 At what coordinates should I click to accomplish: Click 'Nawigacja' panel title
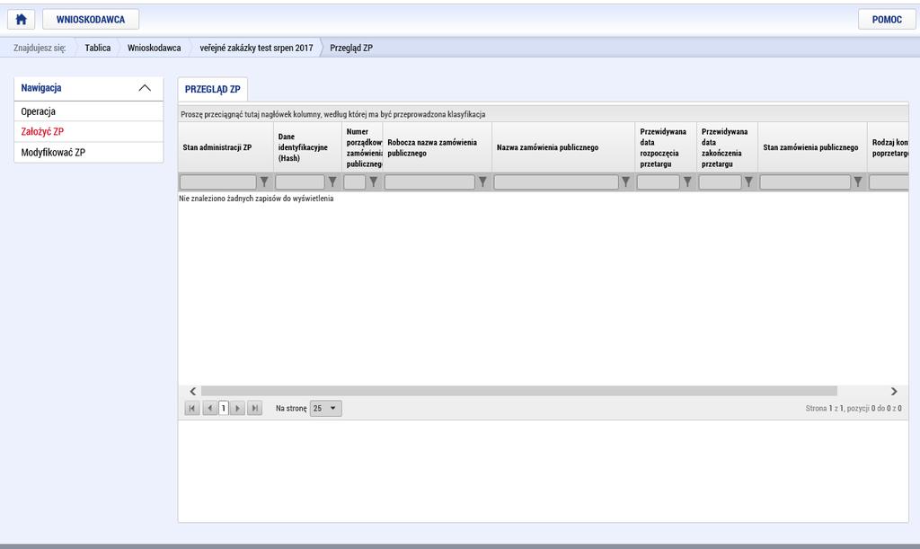pyautogui.click(x=41, y=88)
